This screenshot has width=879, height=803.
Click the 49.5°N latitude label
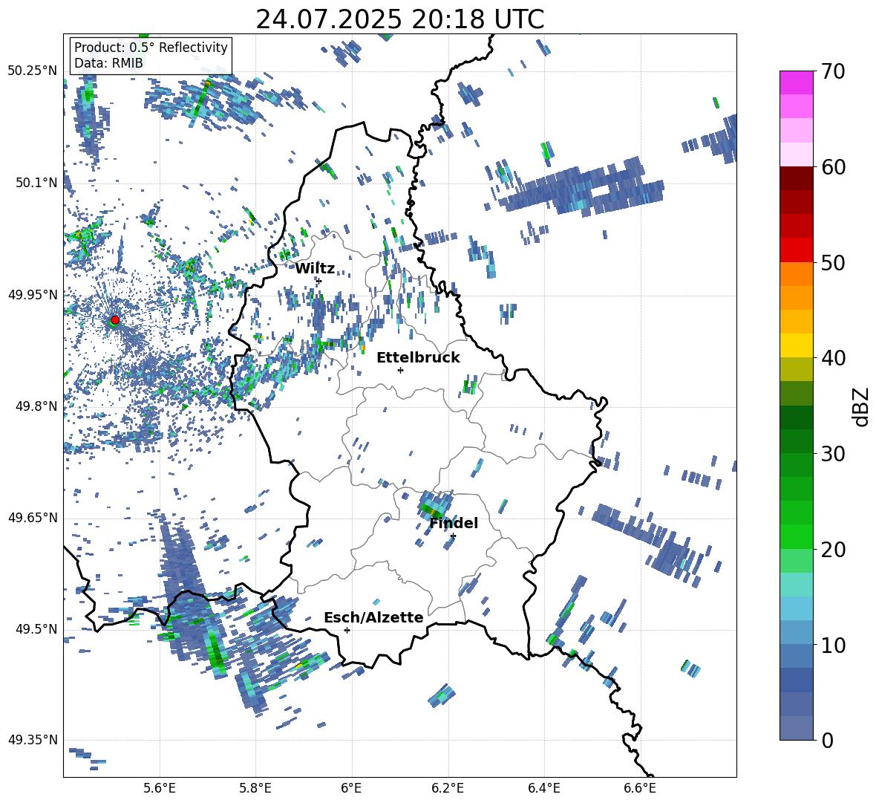click(36, 628)
